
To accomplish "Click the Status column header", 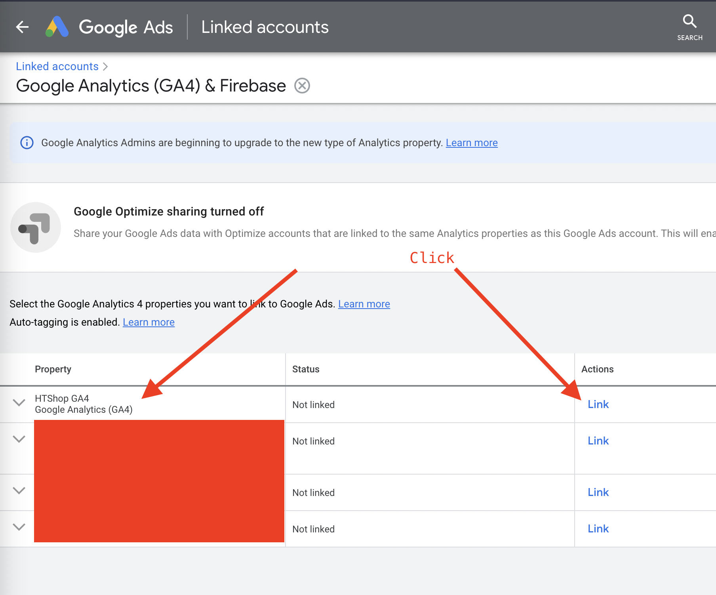I will 306,369.
